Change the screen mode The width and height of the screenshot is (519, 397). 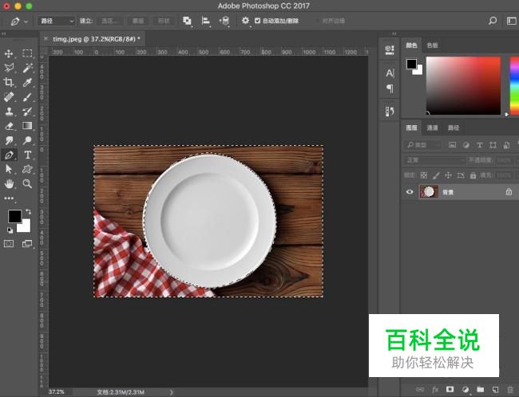pyautogui.click(x=27, y=244)
